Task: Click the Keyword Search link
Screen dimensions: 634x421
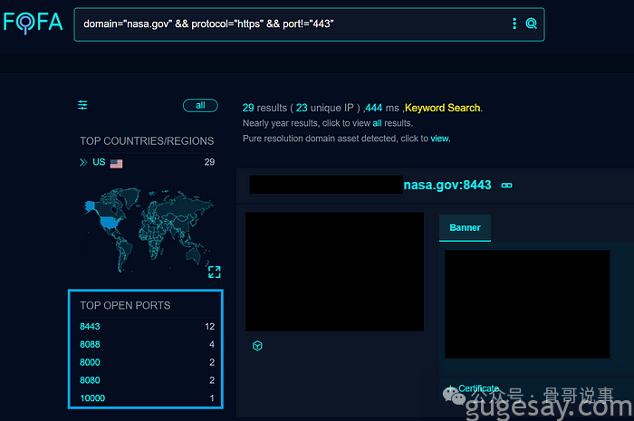Action: tap(442, 108)
